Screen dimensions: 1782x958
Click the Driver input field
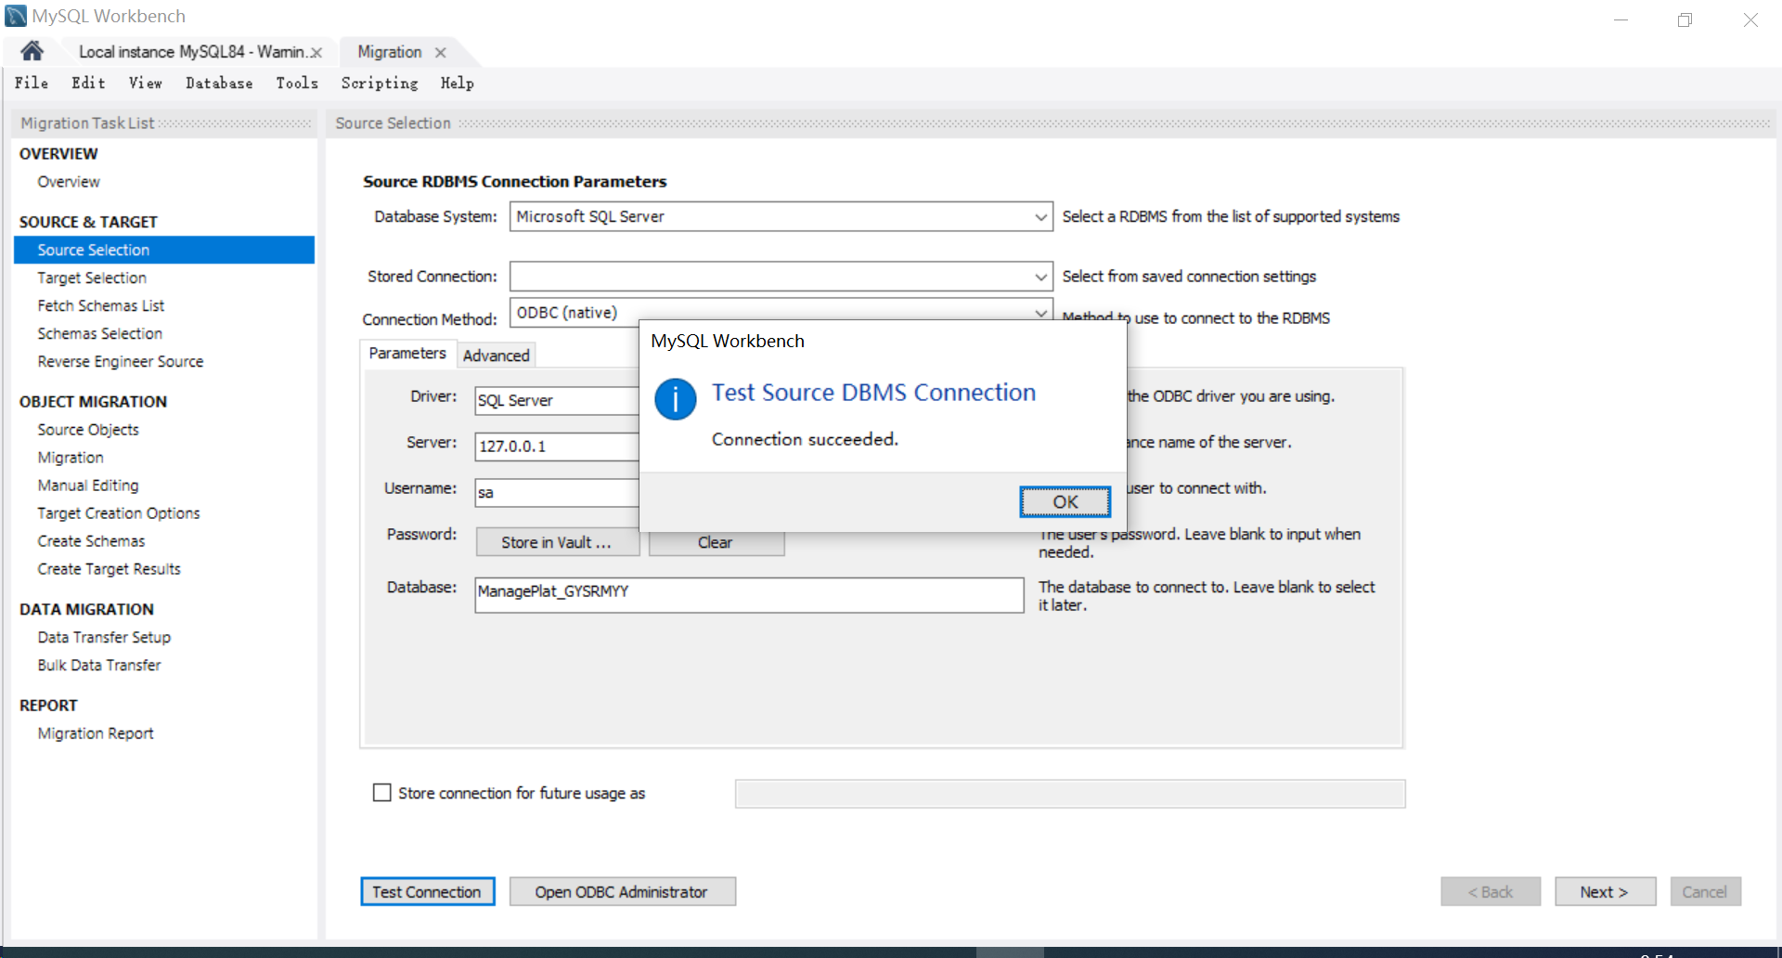tap(557, 401)
